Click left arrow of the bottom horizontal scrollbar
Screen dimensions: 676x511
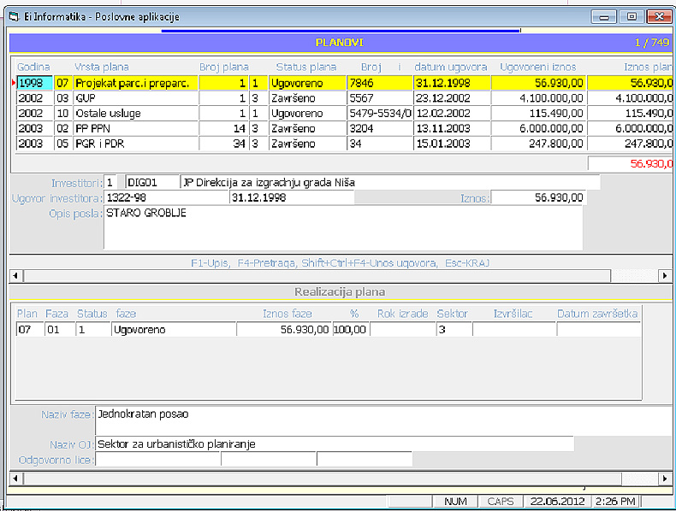coord(15,478)
